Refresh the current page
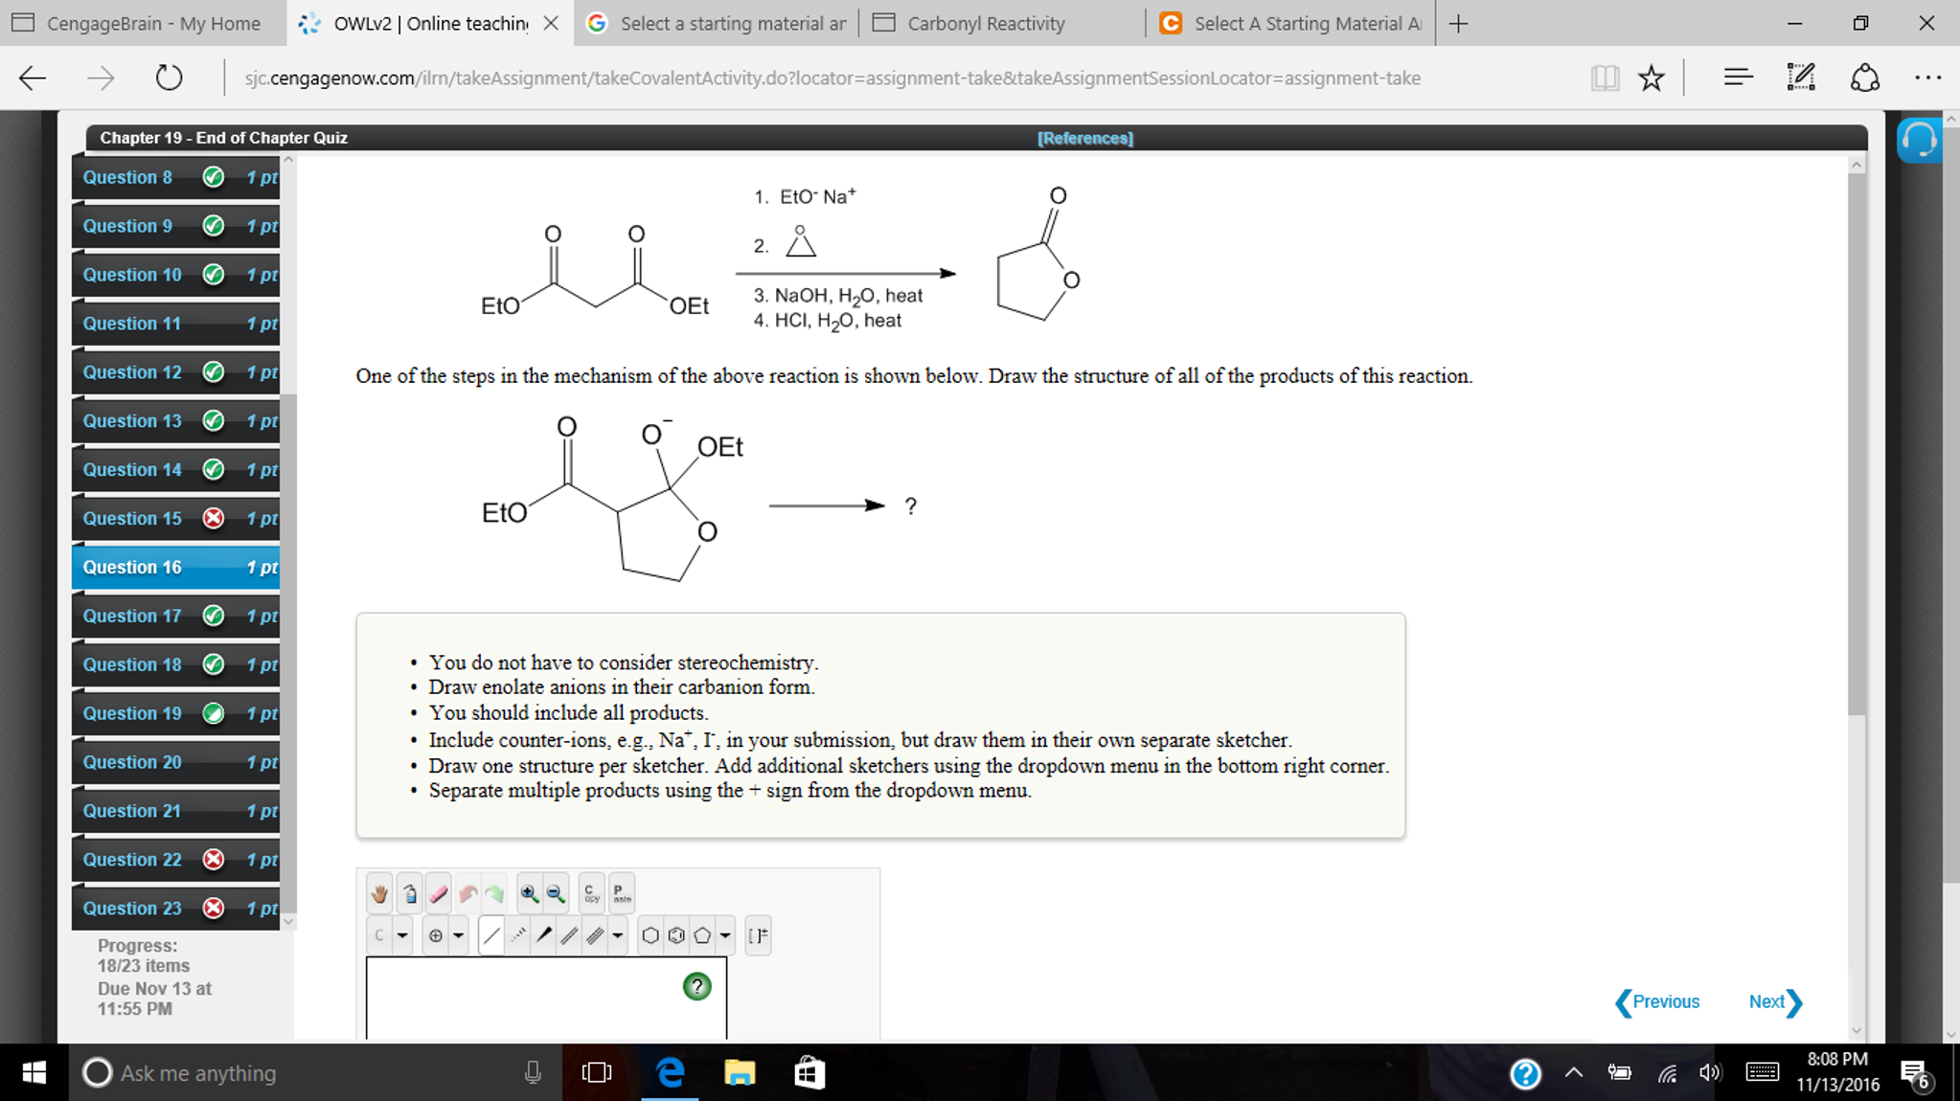1960x1101 pixels. point(169,78)
